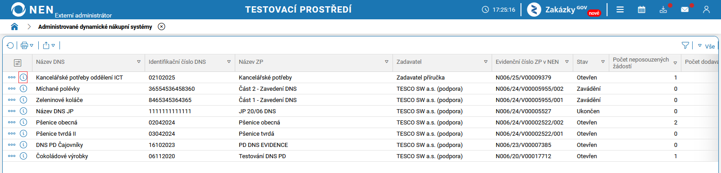Expand the Název DNS column filter
Screen dimensions: 721x173
coord(139,62)
